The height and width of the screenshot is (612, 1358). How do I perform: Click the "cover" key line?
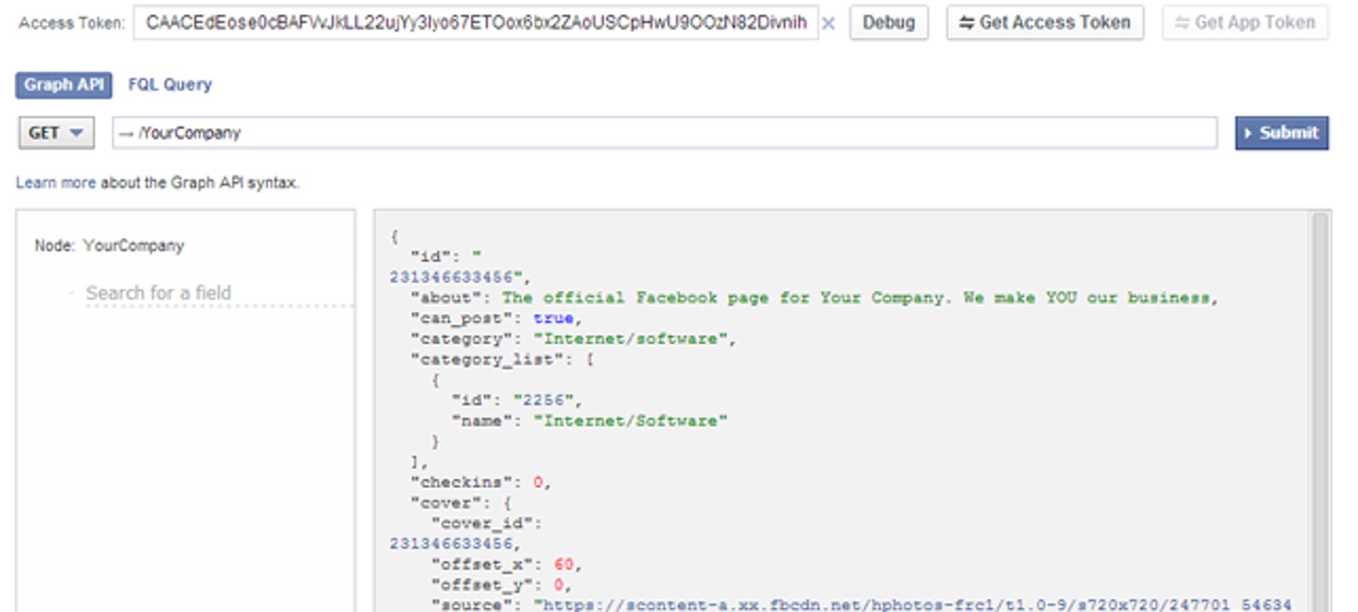(x=461, y=503)
